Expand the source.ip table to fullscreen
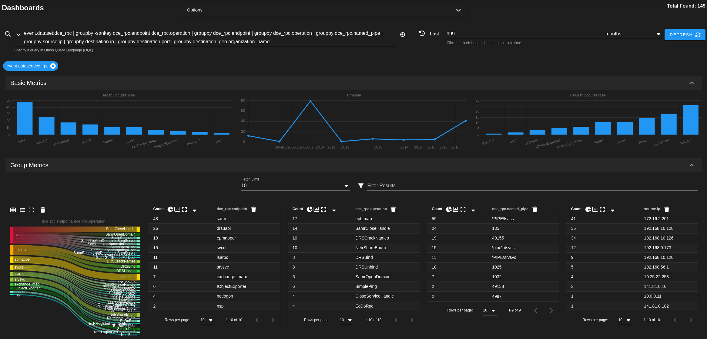This screenshot has height=339, width=707. [x=602, y=209]
